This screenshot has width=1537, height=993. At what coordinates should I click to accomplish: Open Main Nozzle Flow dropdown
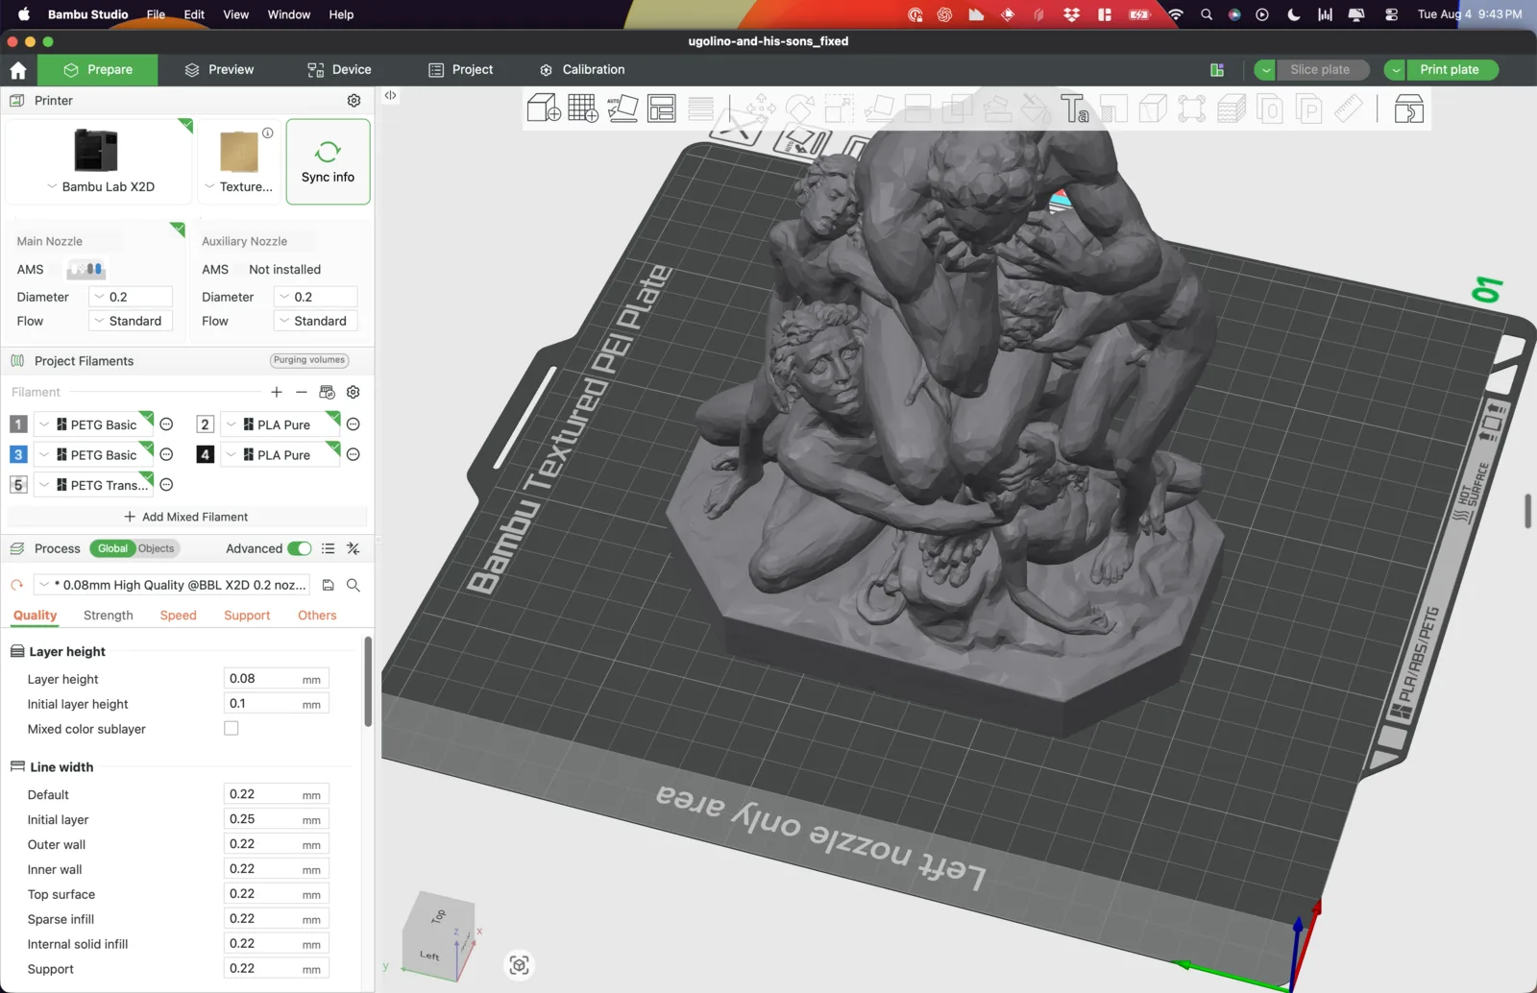(x=131, y=321)
